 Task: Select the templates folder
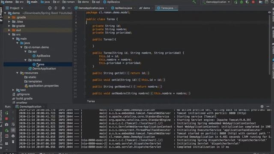click(35, 82)
